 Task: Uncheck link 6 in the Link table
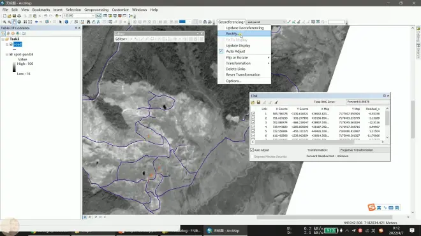(x=253, y=135)
